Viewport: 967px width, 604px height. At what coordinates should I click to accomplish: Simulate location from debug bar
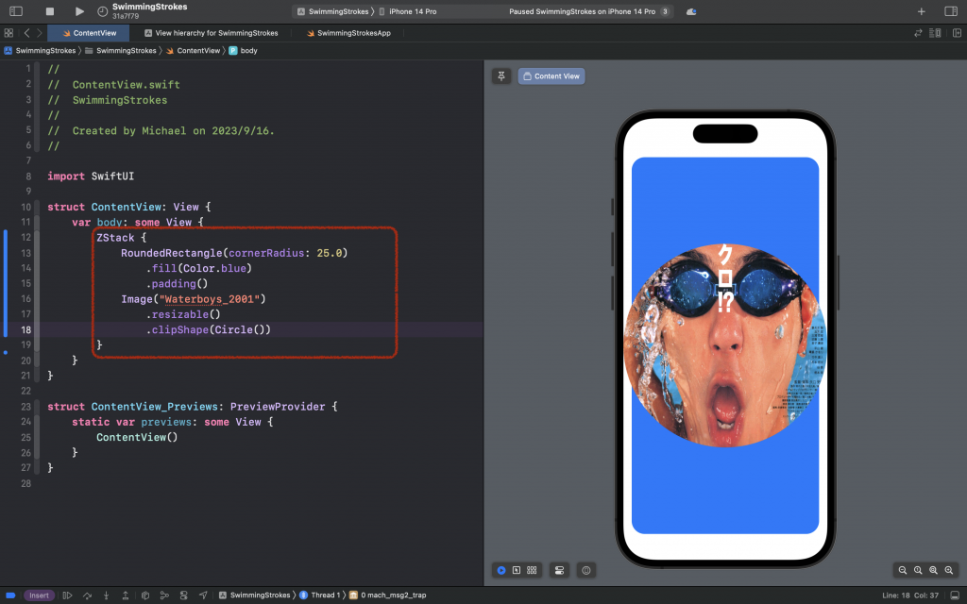203,596
